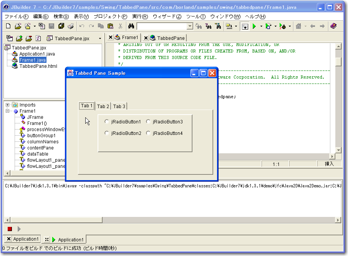
Task: Click the New file toolbar icon
Action: click(x=8, y=26)
